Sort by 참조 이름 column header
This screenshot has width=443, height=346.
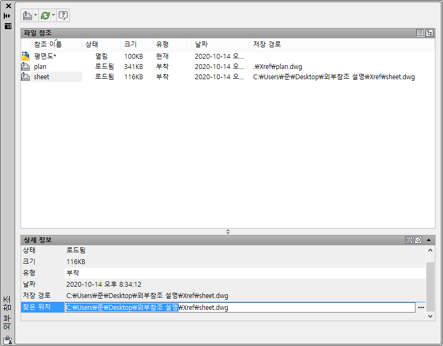(x=56, y=44)
